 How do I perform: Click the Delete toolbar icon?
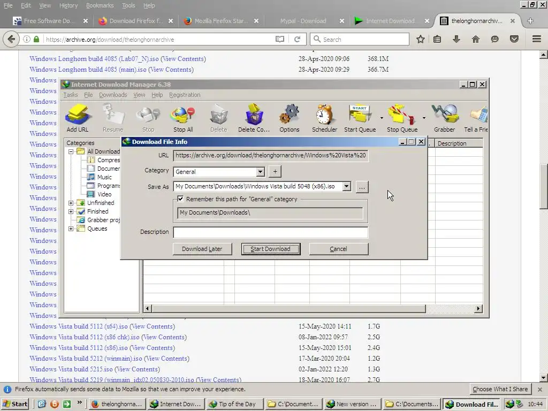219,118
